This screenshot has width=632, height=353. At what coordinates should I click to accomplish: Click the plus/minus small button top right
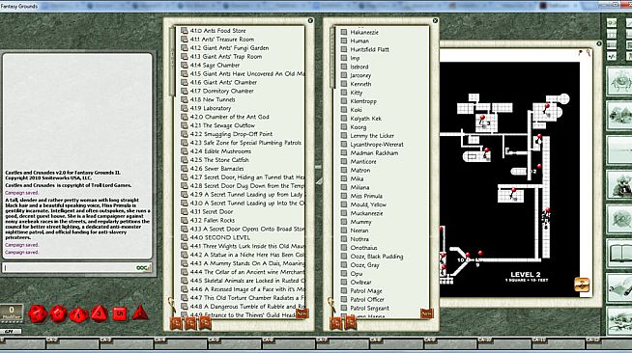coord(612,56)
